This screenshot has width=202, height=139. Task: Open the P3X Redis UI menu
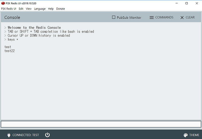9,9
